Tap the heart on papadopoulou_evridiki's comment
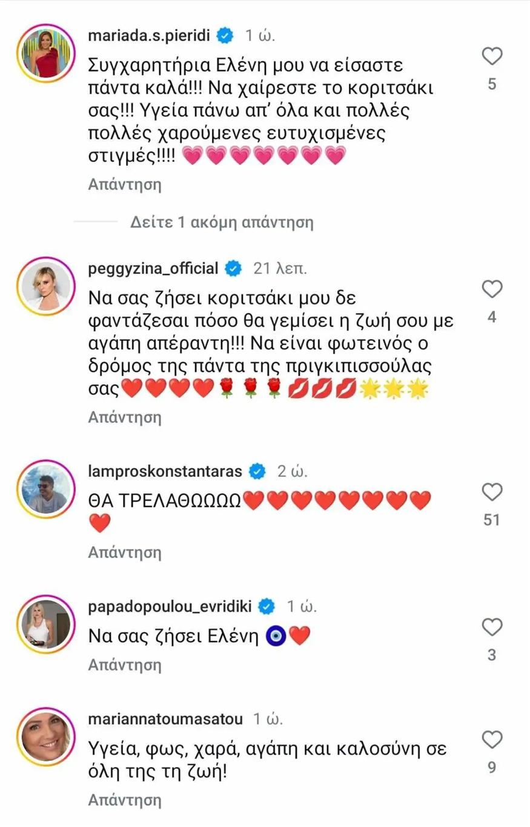Screen dimensions: 530x827 tap(492, 627)
